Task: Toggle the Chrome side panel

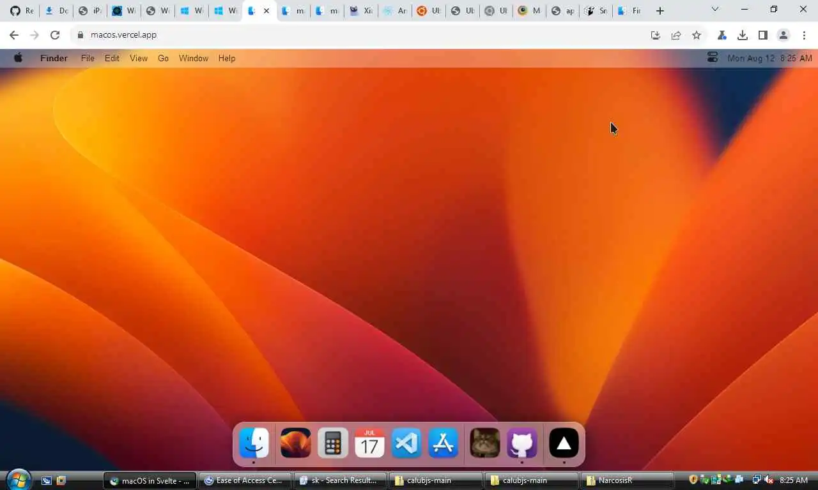Action: (763, 35)
